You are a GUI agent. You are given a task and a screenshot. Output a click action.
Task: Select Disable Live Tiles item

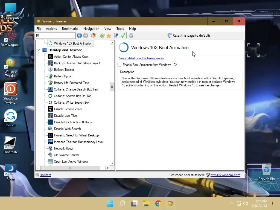click(65, 116)
